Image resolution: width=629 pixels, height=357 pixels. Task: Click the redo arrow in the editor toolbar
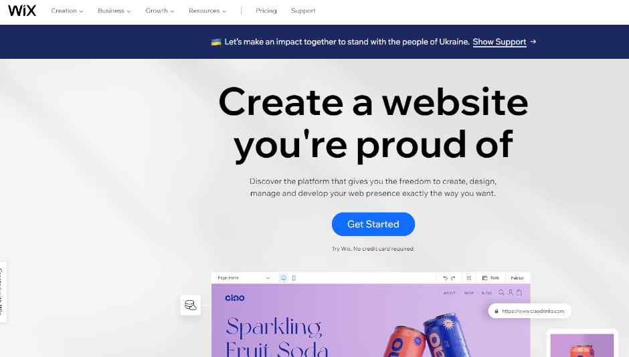[453, 277]
